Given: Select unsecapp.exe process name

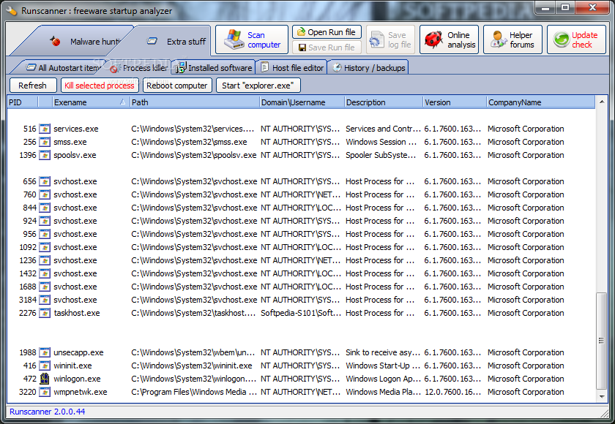Looking at the screenshot, I should [79, 352].
